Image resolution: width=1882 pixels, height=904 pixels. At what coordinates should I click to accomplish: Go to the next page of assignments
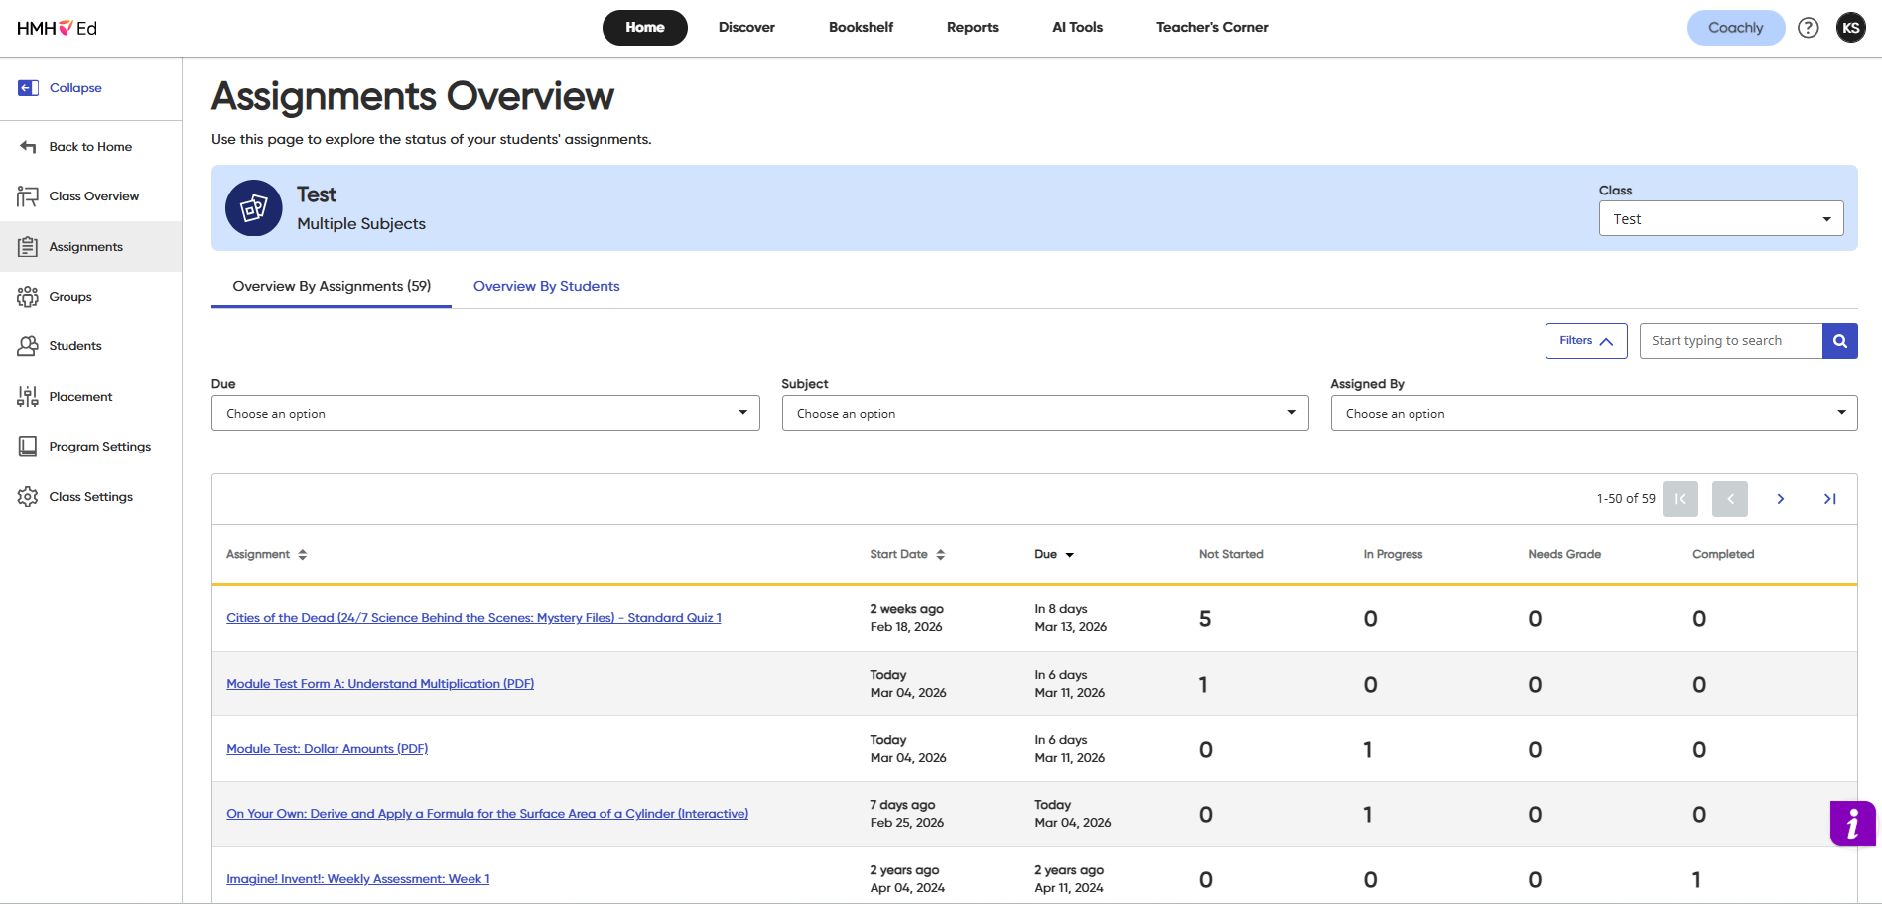pos(1780,499)
